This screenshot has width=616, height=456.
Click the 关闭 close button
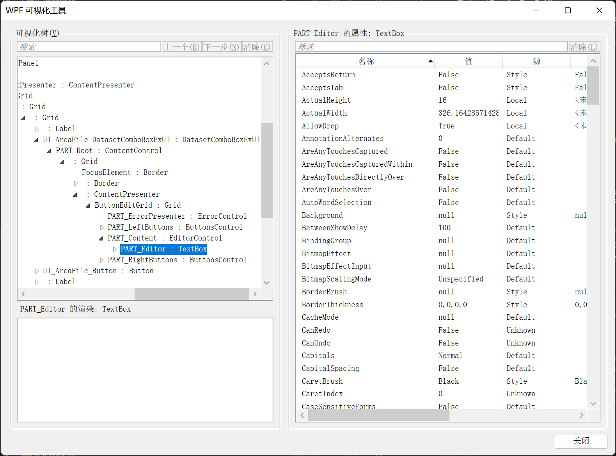click(581, 441)
